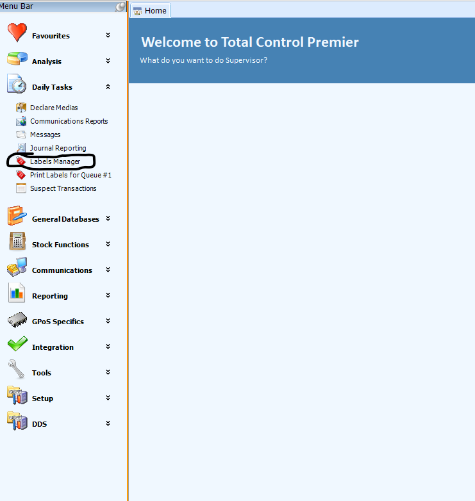The height and width of the screenshot is (501, 475).
Task: Click the Declare Medias icon
Action: click(x=21, y=108)
